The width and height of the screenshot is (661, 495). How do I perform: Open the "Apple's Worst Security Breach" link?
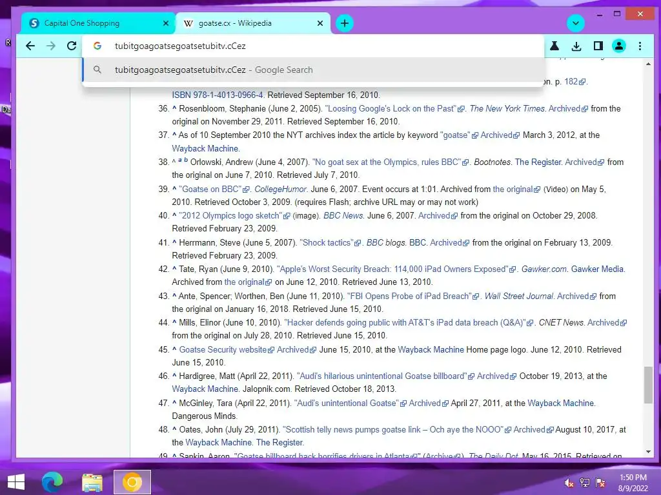[x=396, y=269]
